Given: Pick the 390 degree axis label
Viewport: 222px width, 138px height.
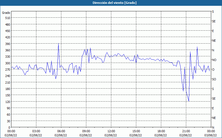Looking at the screenshot, I should [x=7, y=44].
